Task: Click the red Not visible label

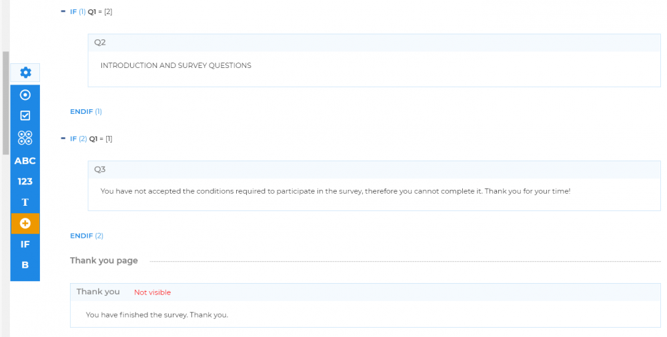Action: [152, 292]
